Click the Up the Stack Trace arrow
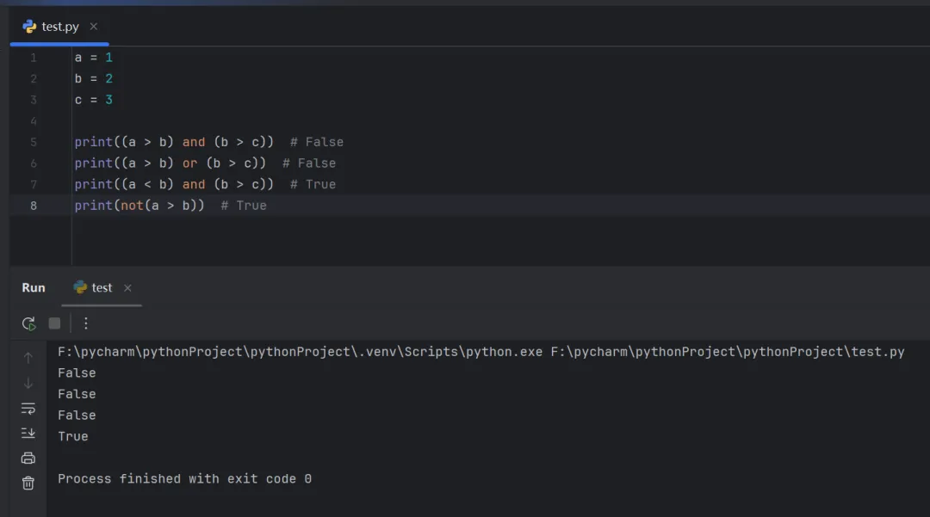The width and height of the screenshot is (930, 517). click(28, 358)
